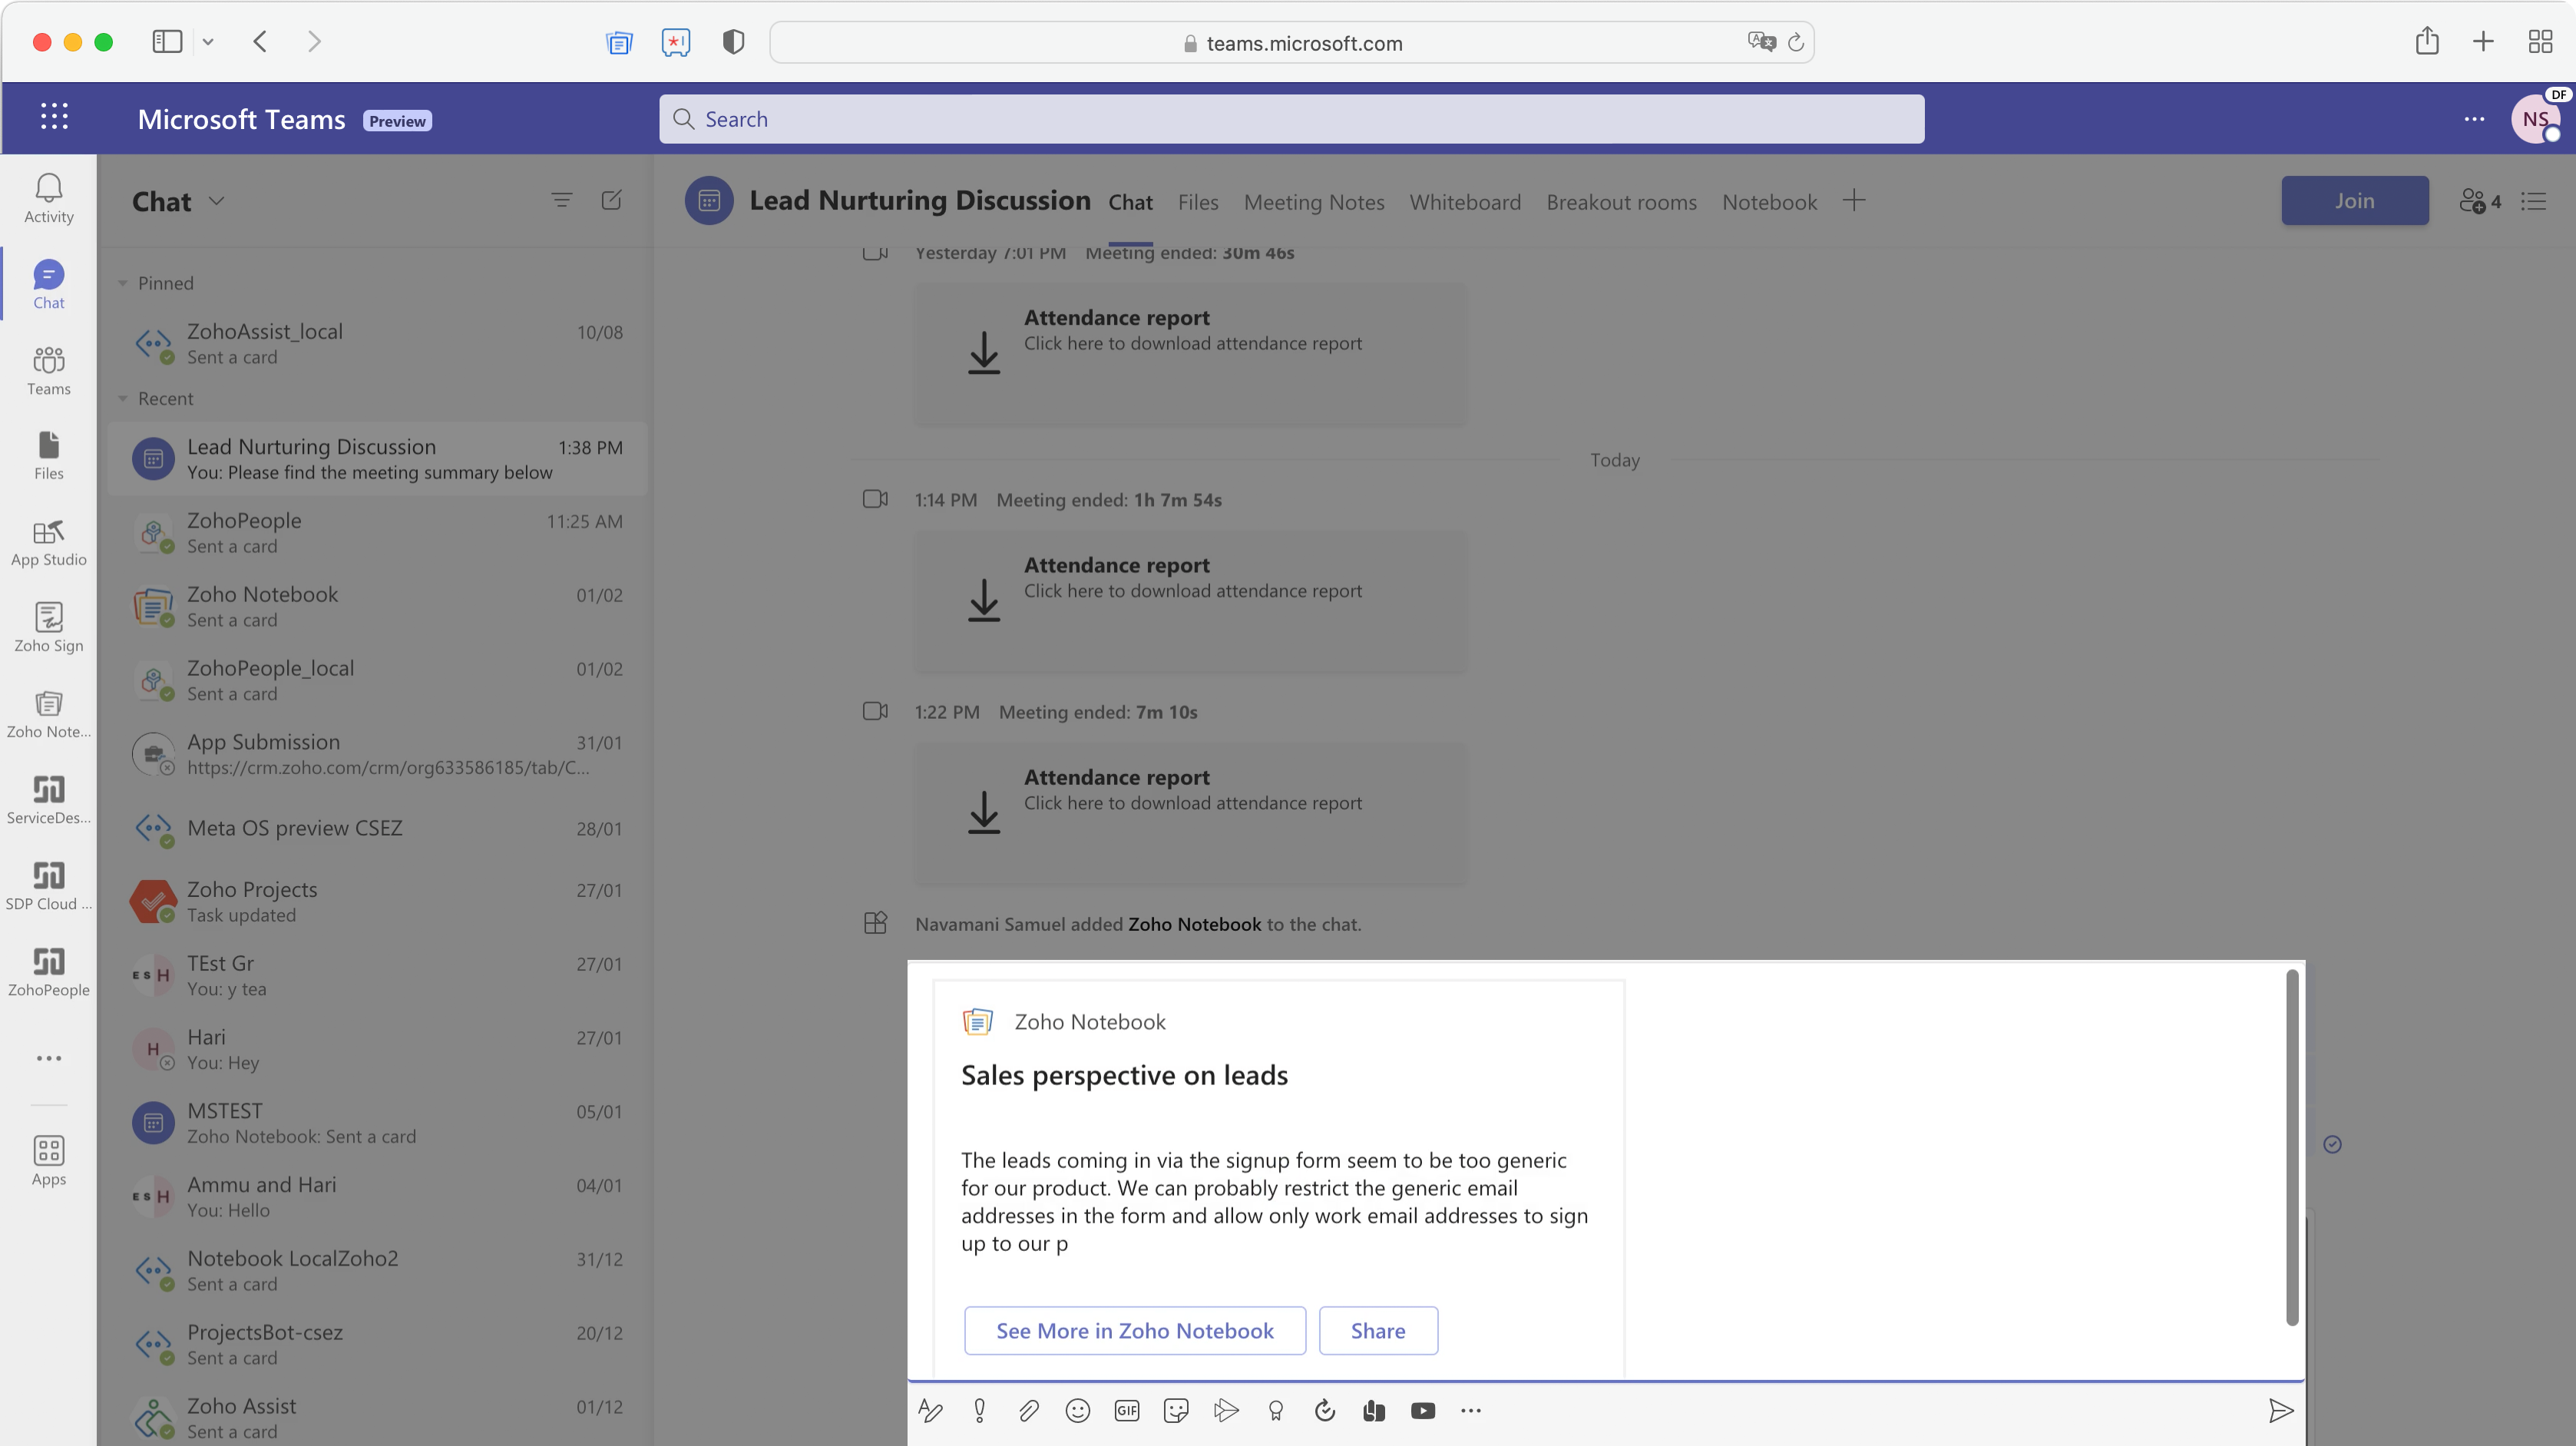The image size is (2576, 1446).
Task: Click the Teams search field
Action: point(1290,119)
